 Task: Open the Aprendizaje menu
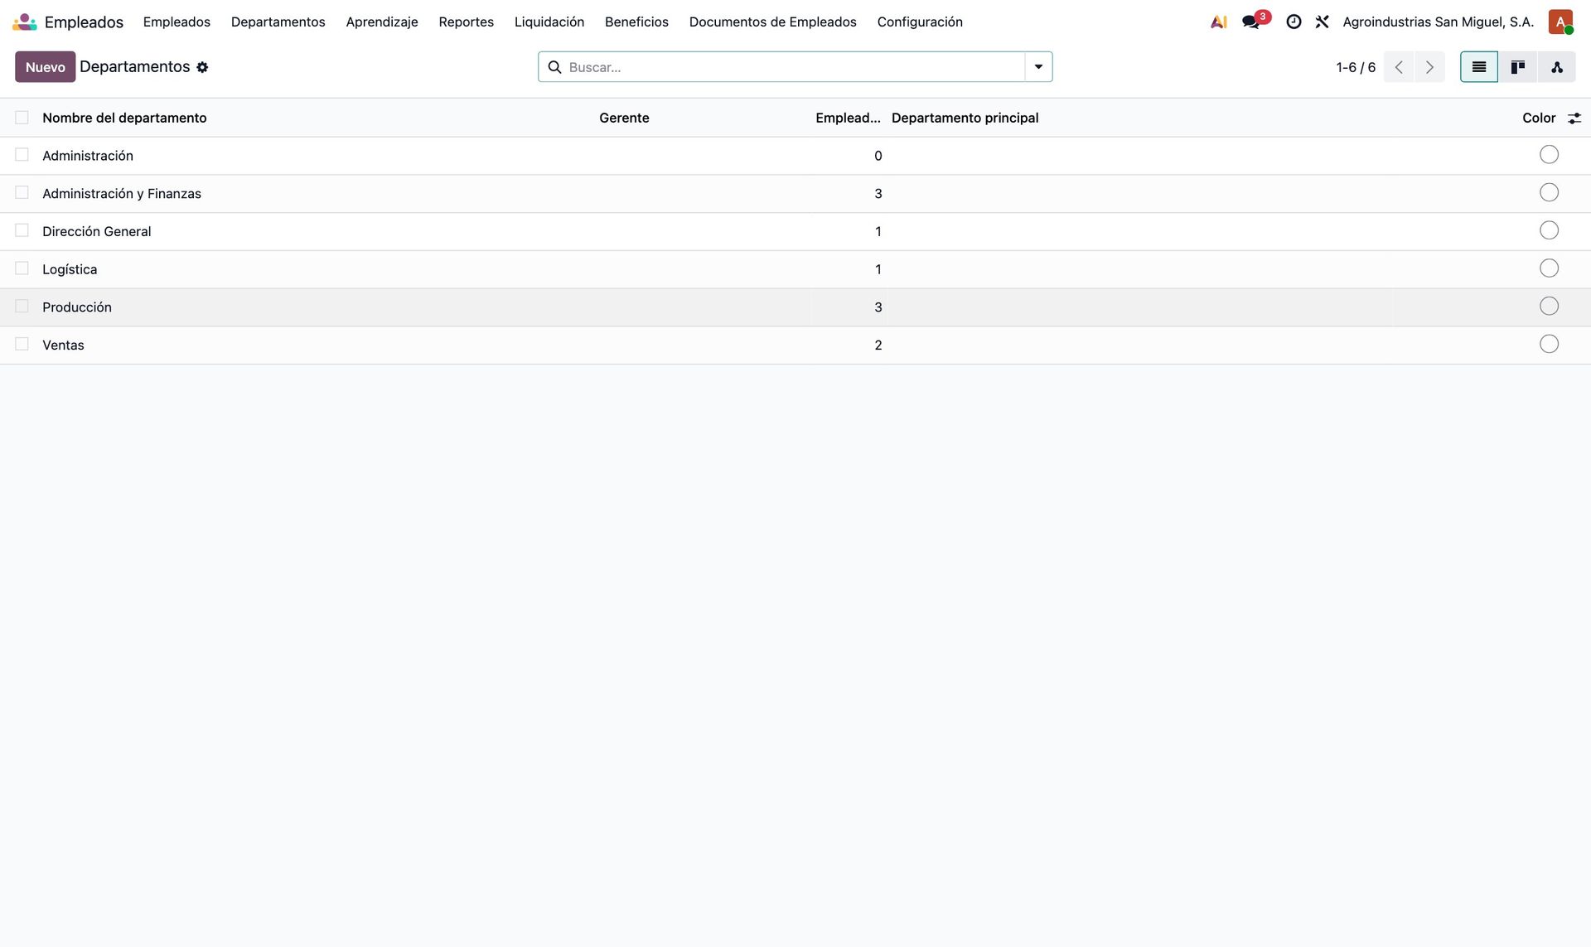[x=382, y=22]
